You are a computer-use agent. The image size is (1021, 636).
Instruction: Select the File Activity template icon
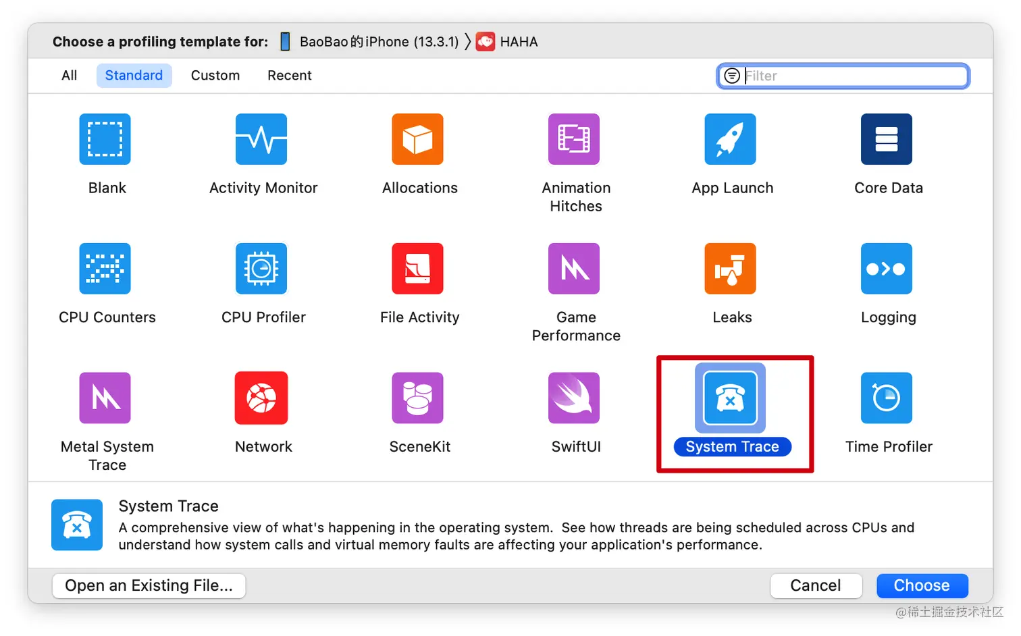[x=417, y=269]
